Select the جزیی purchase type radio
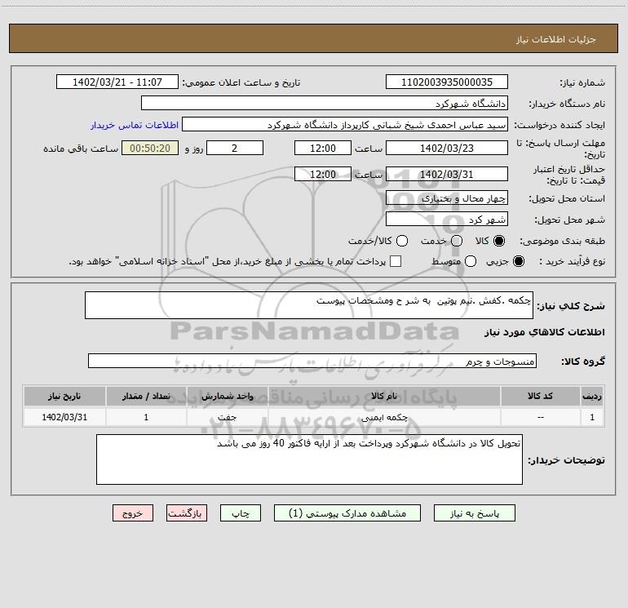 (x=519, y=261)
